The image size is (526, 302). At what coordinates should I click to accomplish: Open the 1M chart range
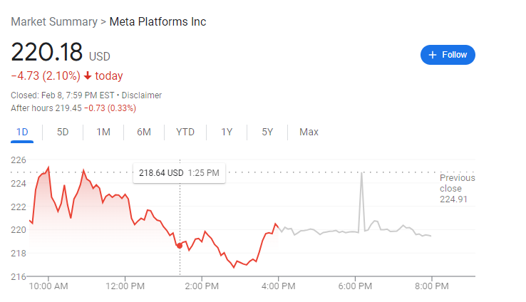pyautogui.click(x=103, y=132)
